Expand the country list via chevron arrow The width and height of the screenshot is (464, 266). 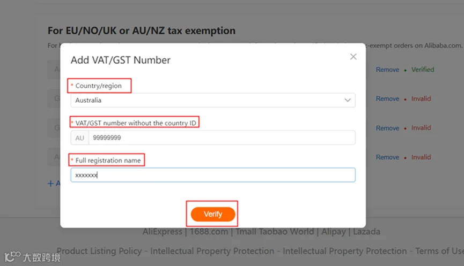coord(348,101)
